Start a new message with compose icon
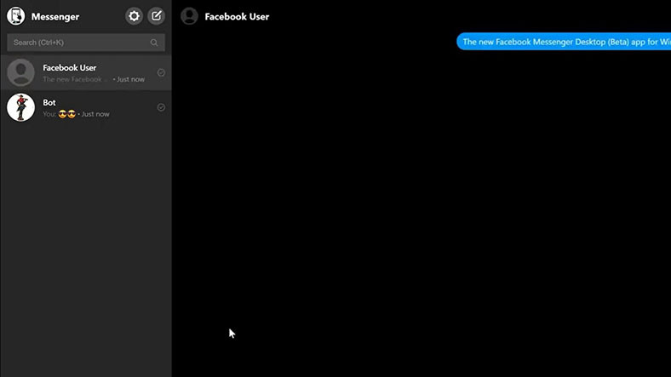671x377 pixels. coord(156,16)
